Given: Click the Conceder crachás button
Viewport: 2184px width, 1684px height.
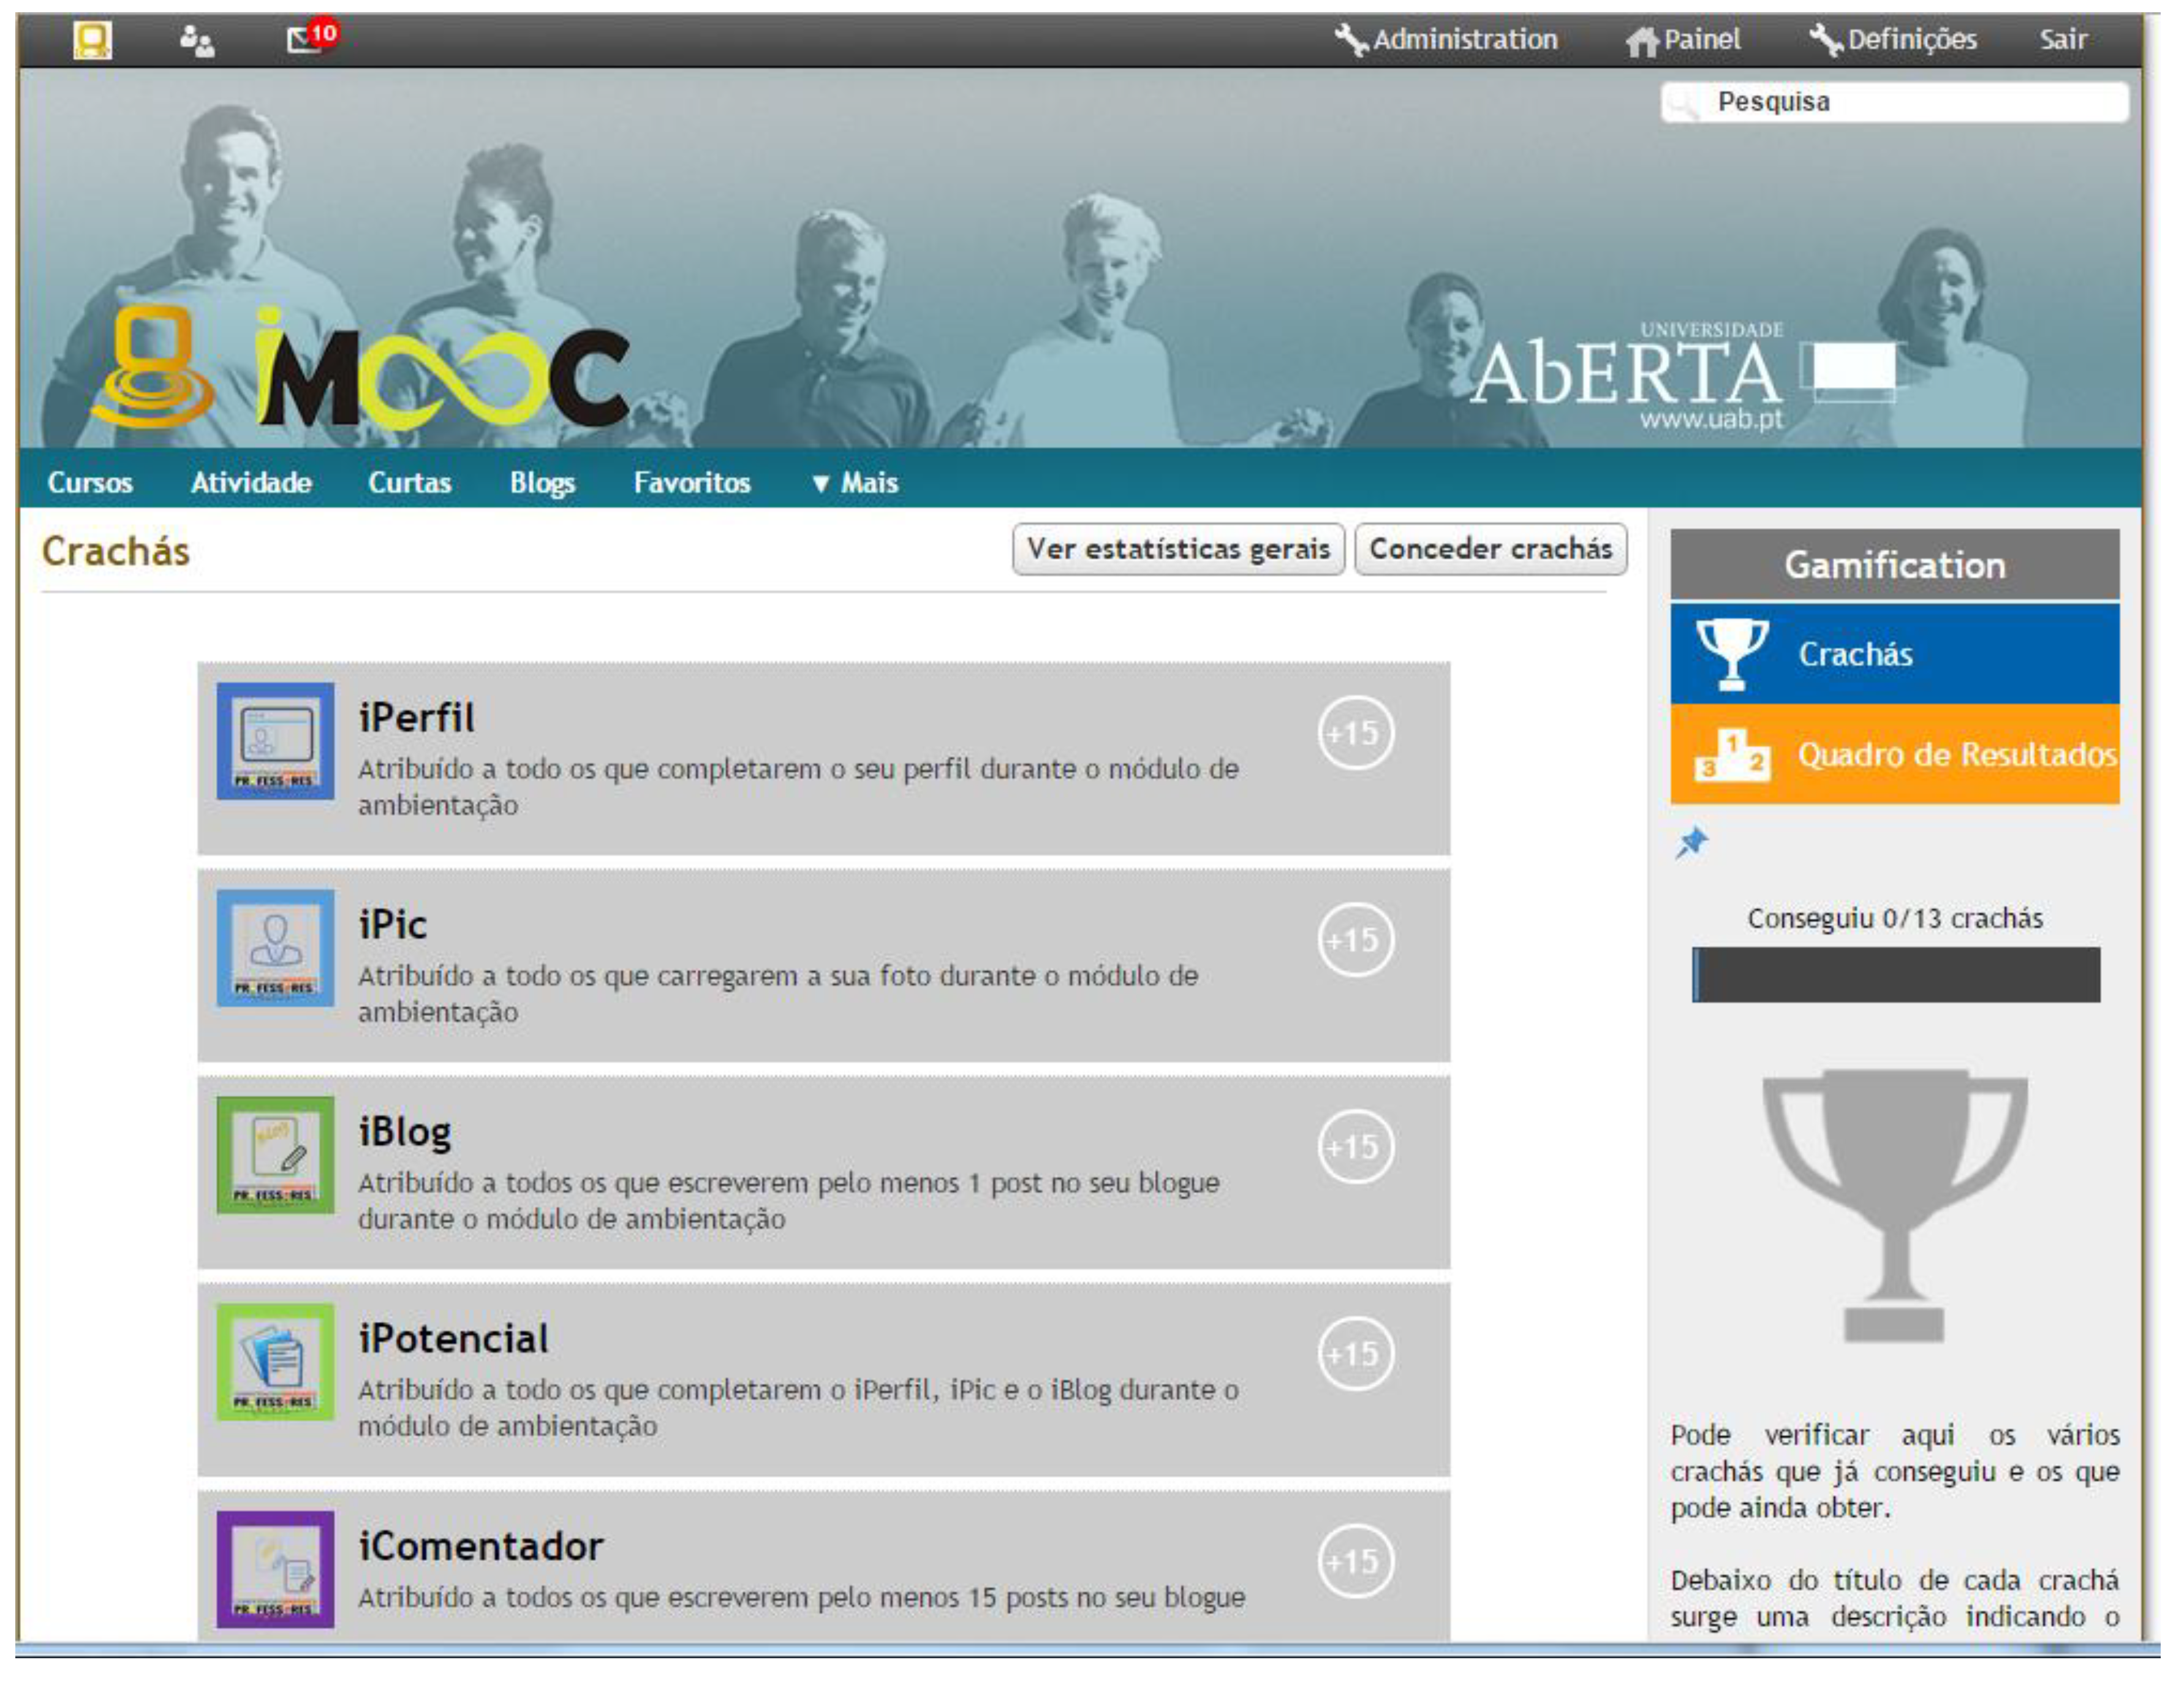Looking at the screenshot, I should pyautogui.click(x=1491, y=549).
